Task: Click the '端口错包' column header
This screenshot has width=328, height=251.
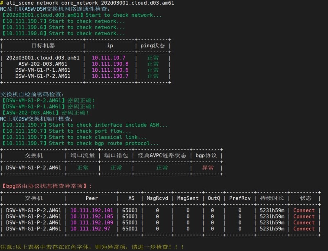Action: point(116,156)
